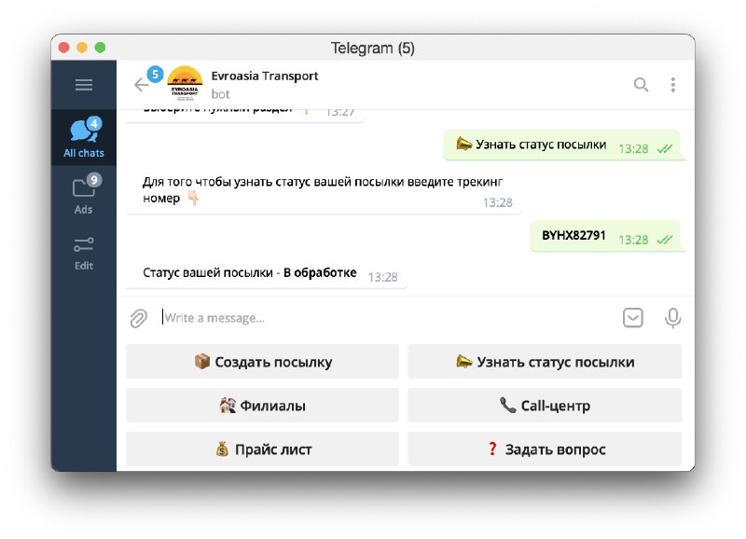
Task: Click the Задать вопрос button
Action: pos(545,449)
